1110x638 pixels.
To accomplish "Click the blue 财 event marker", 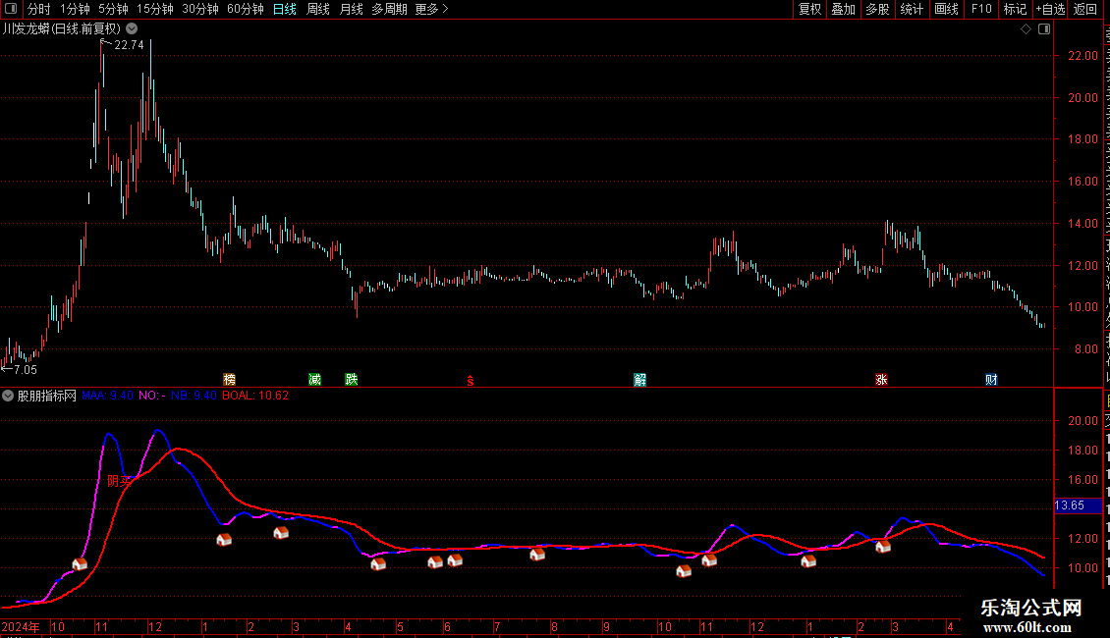I will 991,380.
